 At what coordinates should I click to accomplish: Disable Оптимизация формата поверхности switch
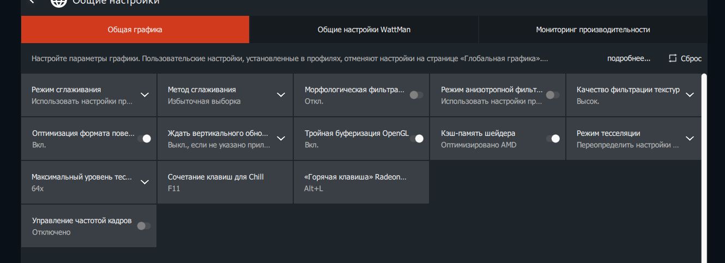[x=144, y=139]
